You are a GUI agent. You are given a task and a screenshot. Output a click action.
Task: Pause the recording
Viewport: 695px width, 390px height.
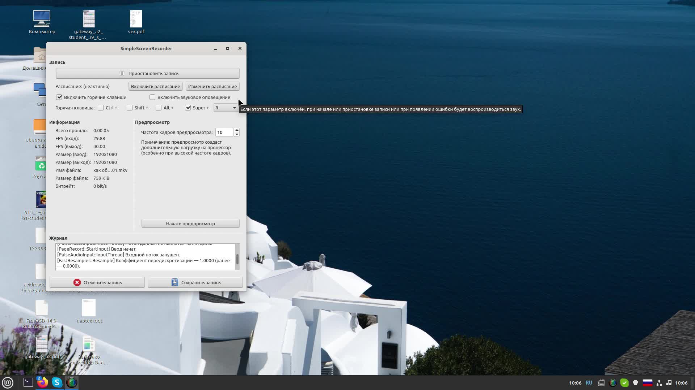[147, 73]
